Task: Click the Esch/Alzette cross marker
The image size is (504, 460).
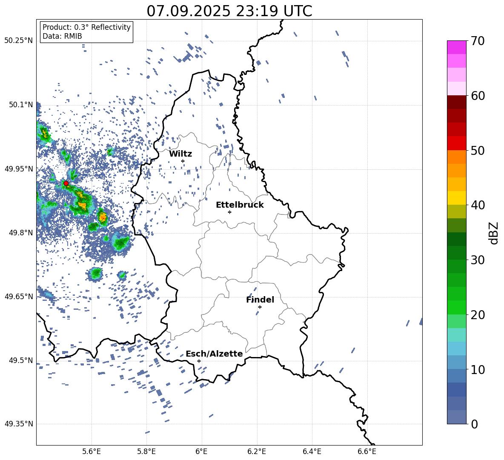Action: coord(199,361)
